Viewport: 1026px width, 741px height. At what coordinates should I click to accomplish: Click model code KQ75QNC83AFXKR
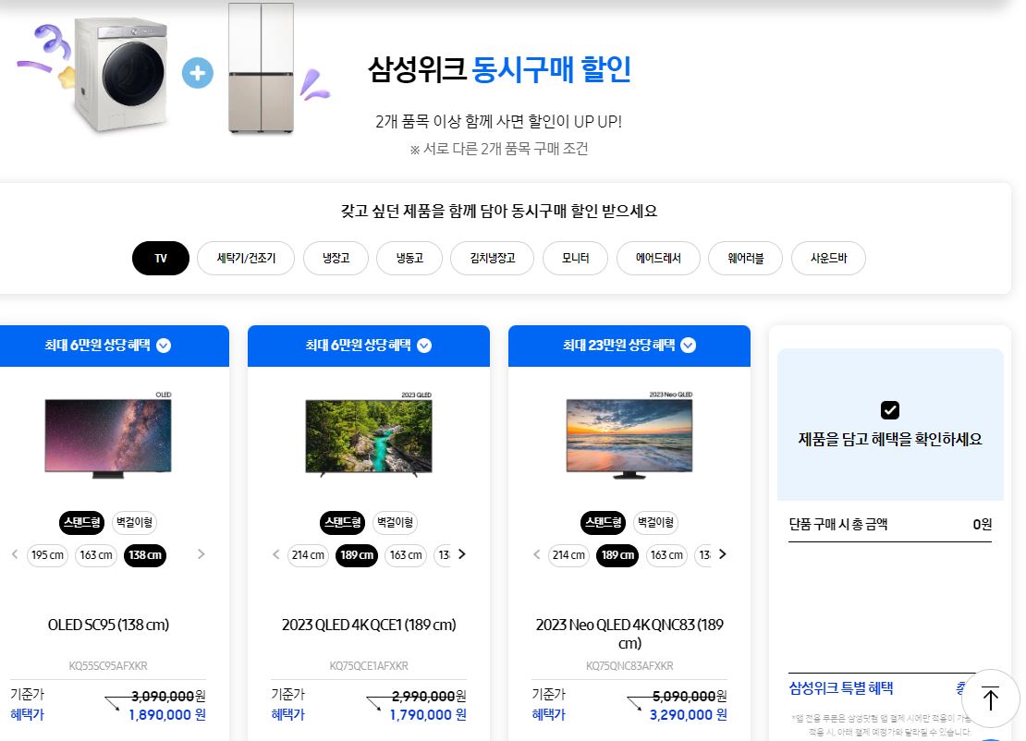(x=629, y=666)
